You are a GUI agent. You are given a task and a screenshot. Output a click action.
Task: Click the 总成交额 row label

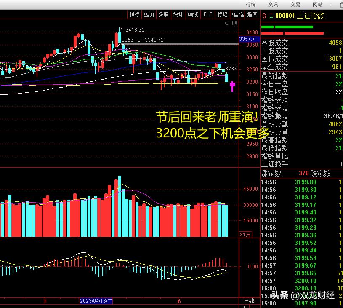pos(274,124)
